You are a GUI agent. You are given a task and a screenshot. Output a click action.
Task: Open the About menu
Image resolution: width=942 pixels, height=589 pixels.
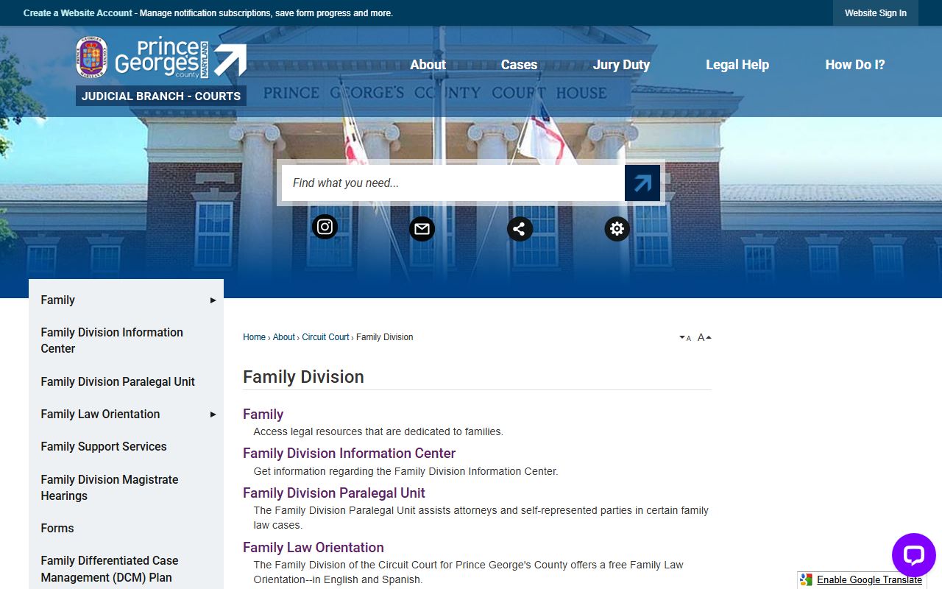[428, 65]
